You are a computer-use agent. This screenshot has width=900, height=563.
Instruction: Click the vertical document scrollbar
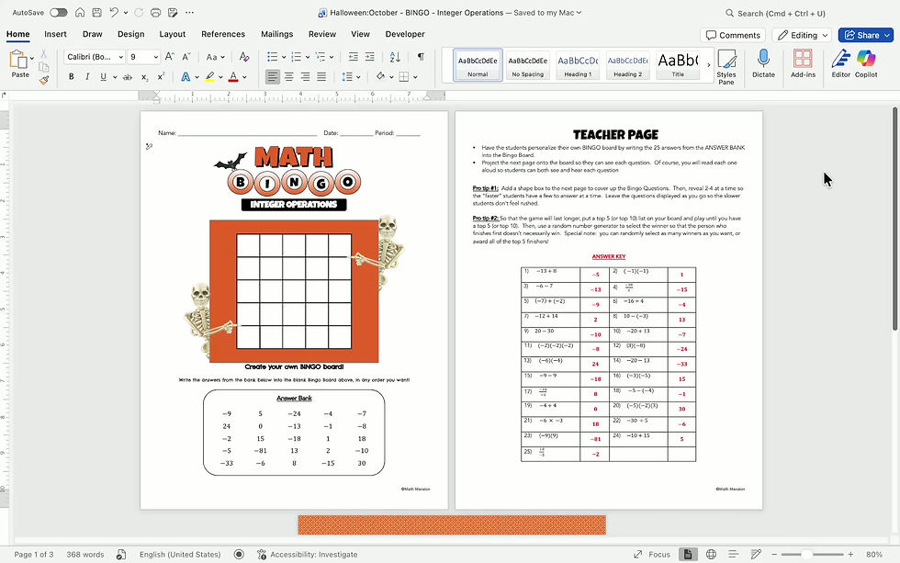click(894, 219)
